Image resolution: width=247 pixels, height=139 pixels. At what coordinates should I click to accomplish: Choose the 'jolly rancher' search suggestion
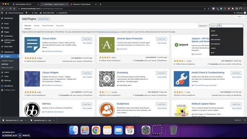tap(226, 39)
